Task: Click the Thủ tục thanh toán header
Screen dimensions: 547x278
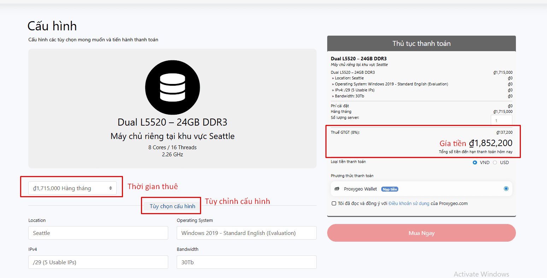Action: (421, 44)
